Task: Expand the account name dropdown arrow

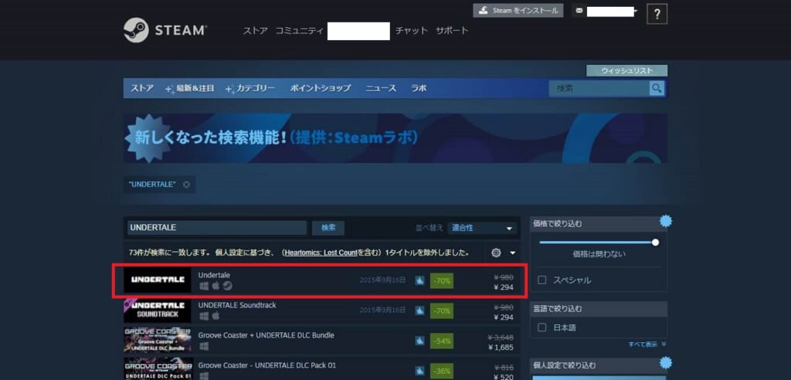Action: pos(637,11)
